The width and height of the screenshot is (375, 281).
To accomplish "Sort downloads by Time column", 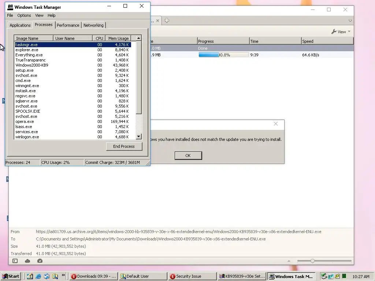I will click(275, 41).
